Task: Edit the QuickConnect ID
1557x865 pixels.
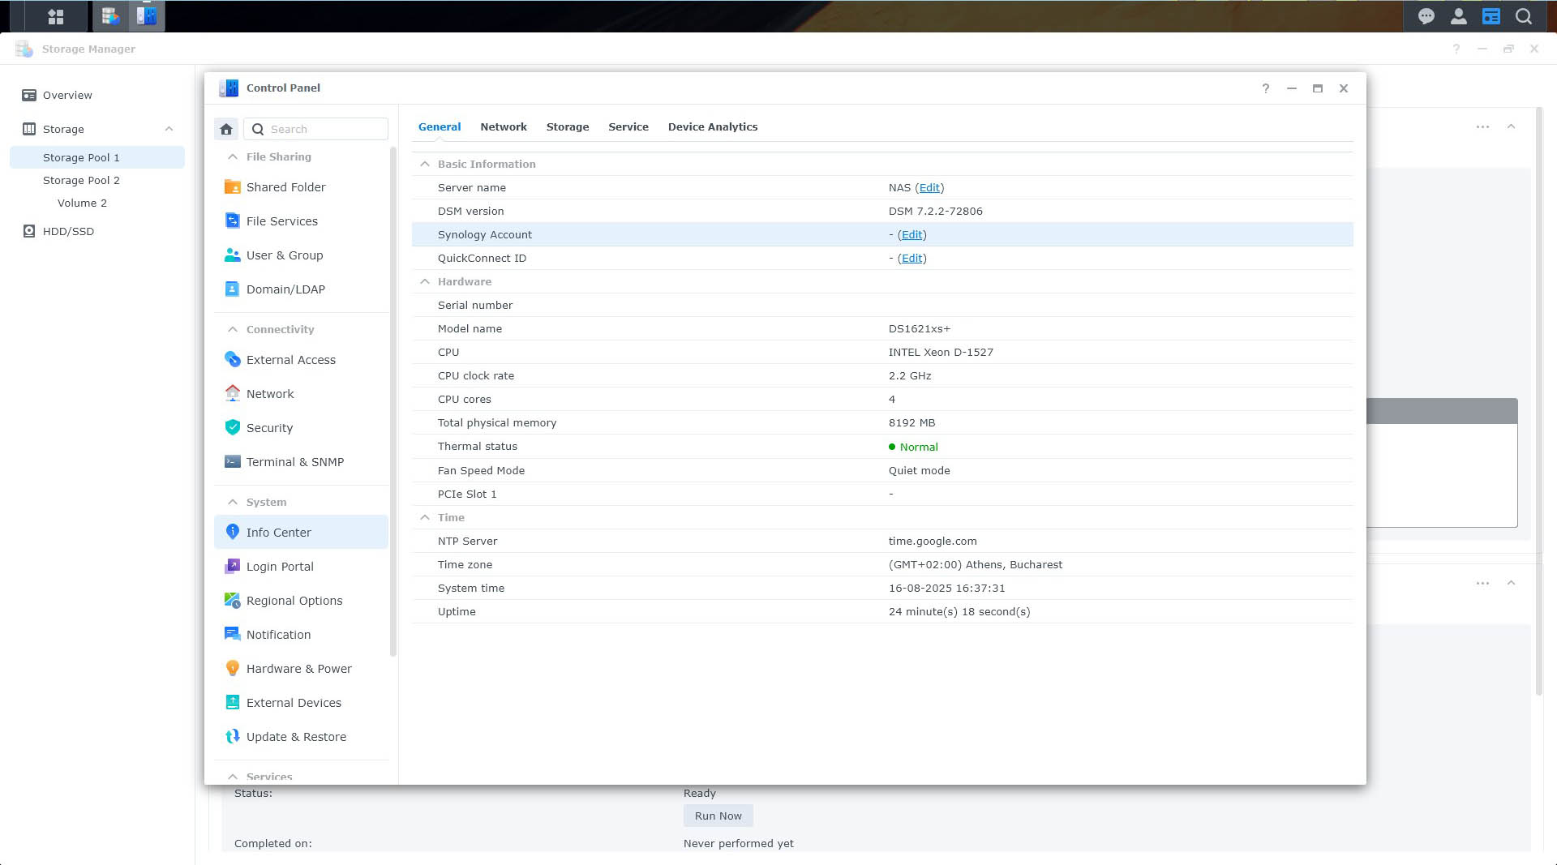Action: point(912,259)
